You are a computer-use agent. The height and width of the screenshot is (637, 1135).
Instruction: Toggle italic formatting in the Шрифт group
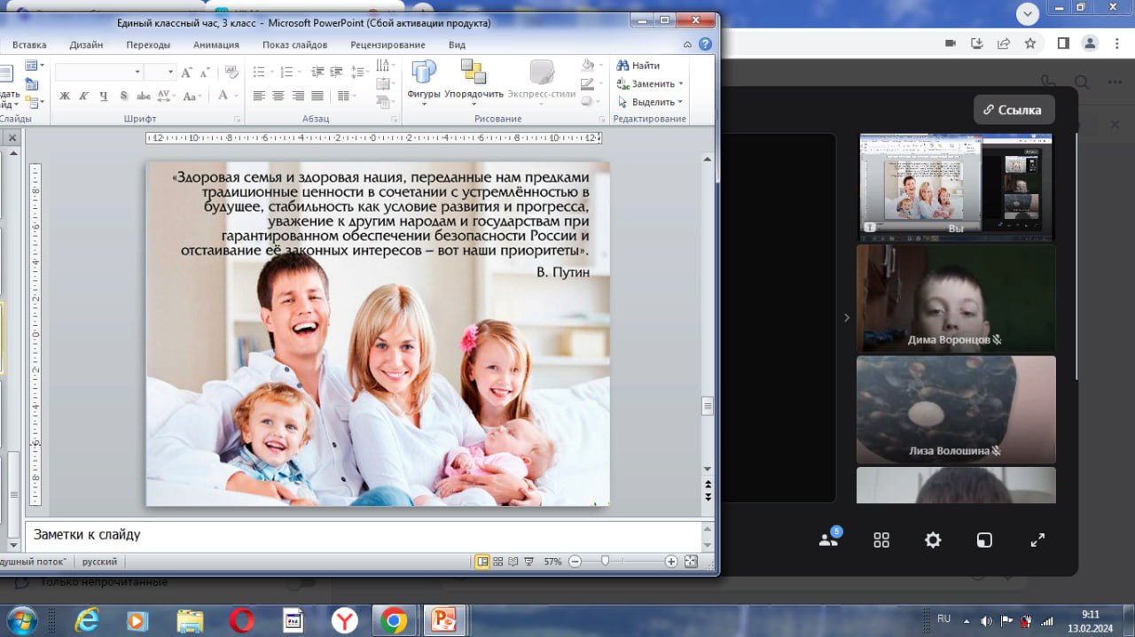pyautogui.click(x=84, y=96)
